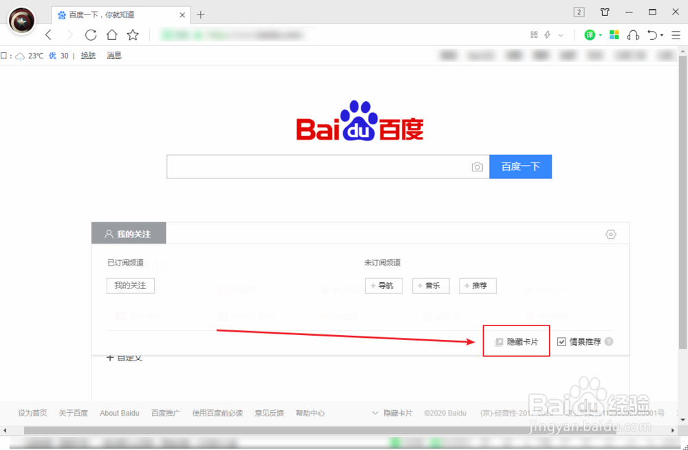Click the 百度一下 search button
688x450 pixels.
[x=520, y=167]
